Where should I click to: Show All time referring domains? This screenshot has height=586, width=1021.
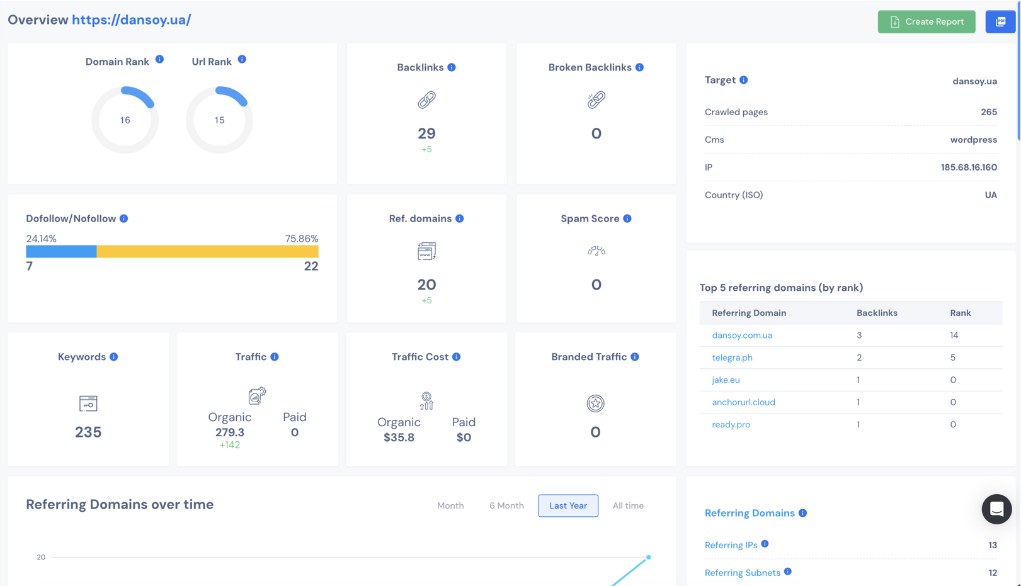(628, 505)
